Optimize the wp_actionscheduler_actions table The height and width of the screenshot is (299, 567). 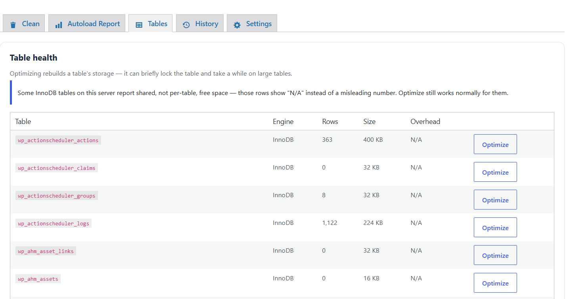tap(495, 144)
